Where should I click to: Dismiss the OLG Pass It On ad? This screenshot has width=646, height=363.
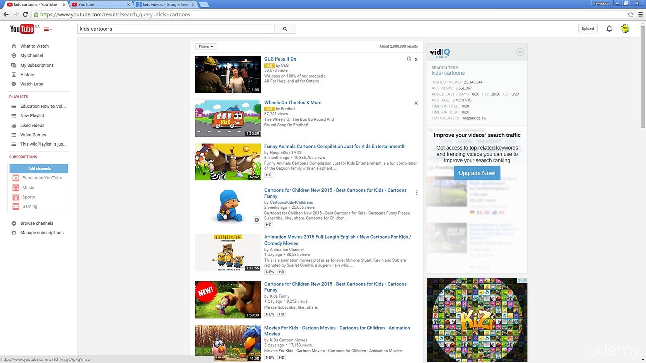click(416, 59)
